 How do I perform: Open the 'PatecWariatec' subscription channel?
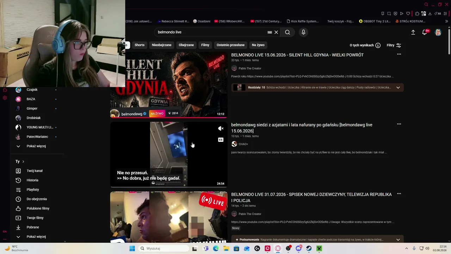(37, 137)
